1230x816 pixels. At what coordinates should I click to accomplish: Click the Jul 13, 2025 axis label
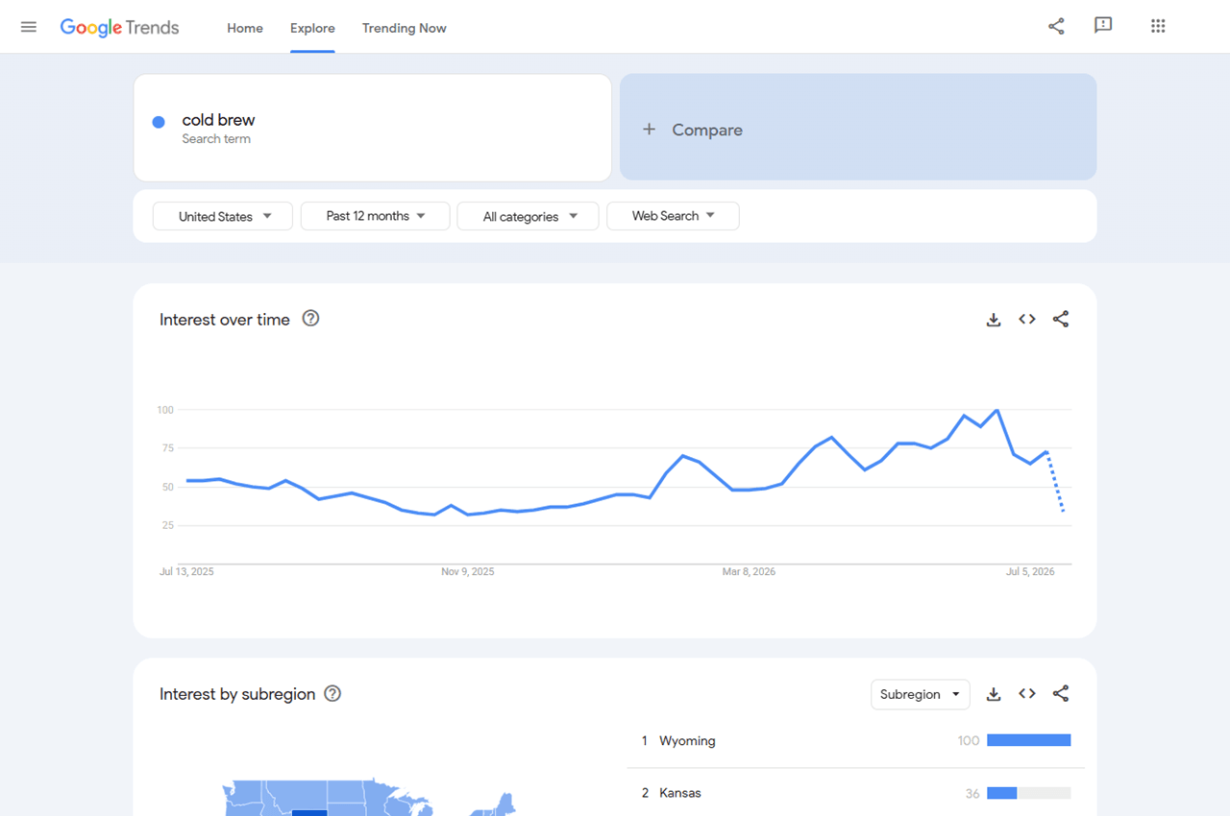click(x=186, y=571)
